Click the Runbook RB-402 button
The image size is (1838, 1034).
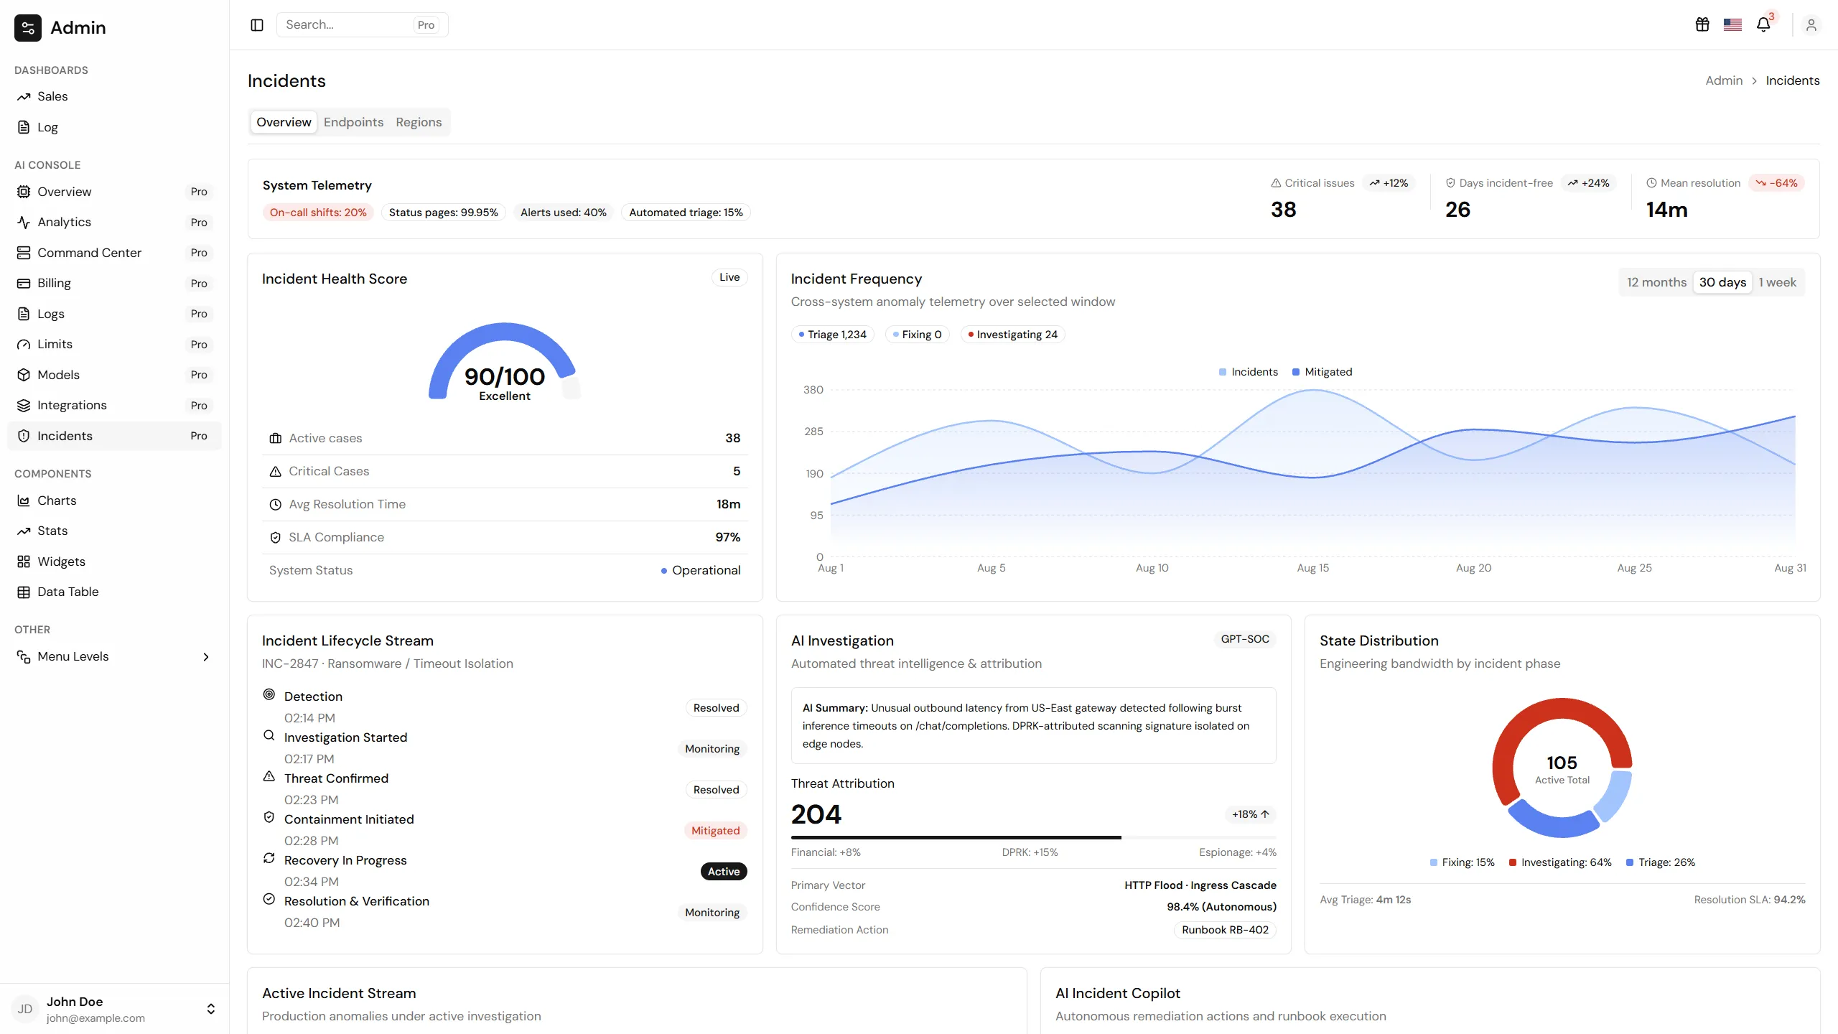pyautogui.click(x=1225, y=930)
